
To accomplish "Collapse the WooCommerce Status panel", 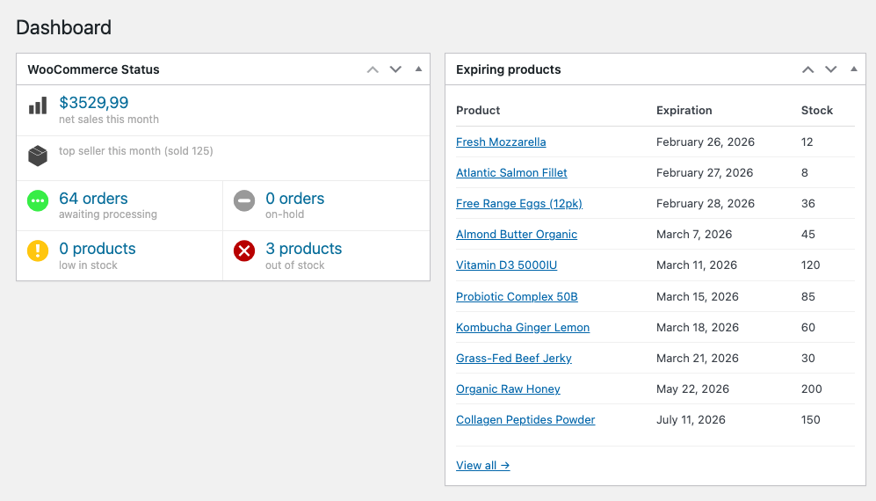I will pos(418,69).
